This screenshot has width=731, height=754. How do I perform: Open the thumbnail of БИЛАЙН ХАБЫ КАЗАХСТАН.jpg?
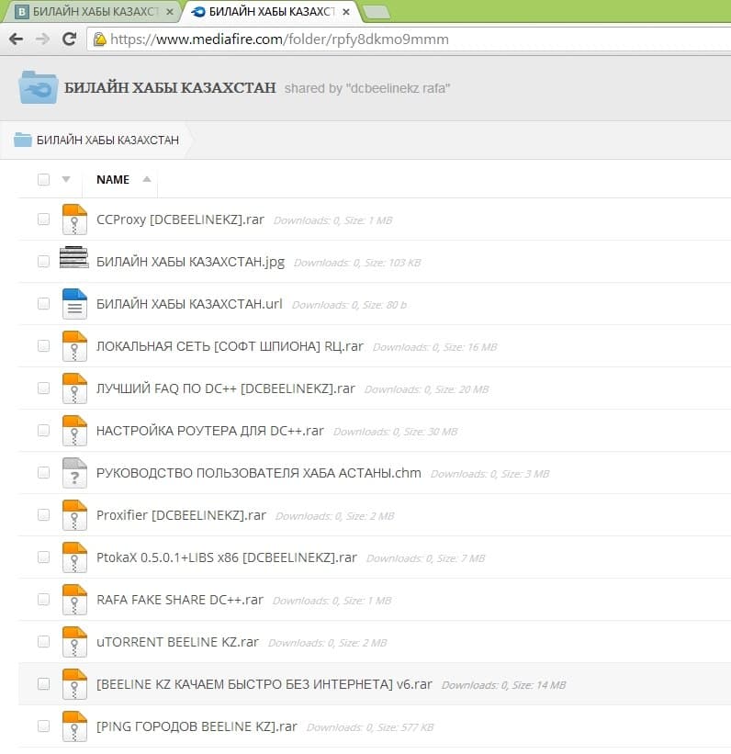[x=74, y=257]
